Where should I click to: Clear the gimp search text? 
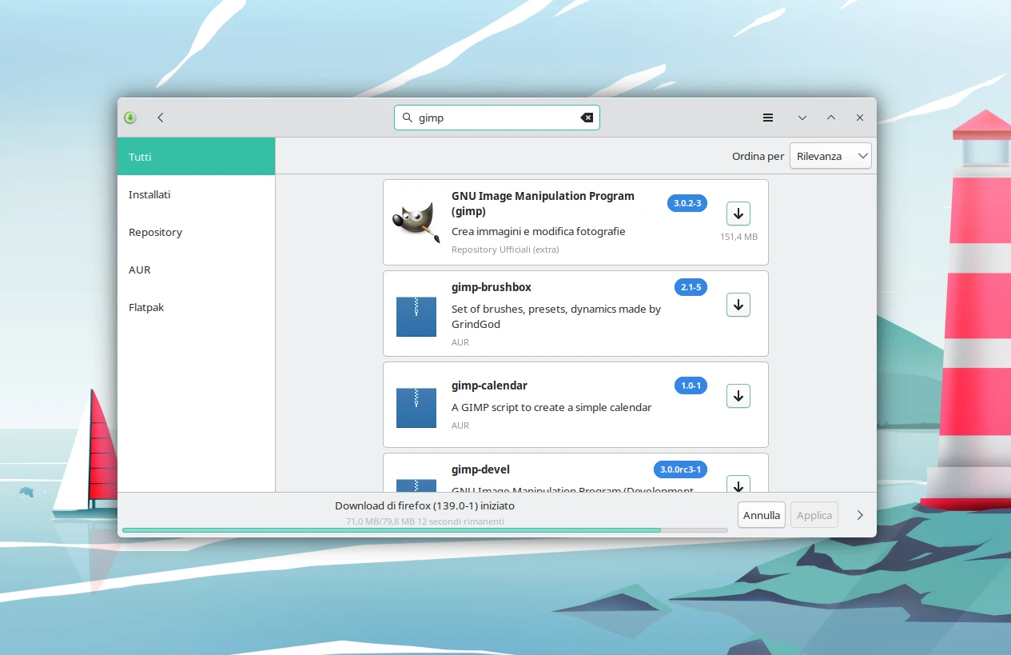587,118
